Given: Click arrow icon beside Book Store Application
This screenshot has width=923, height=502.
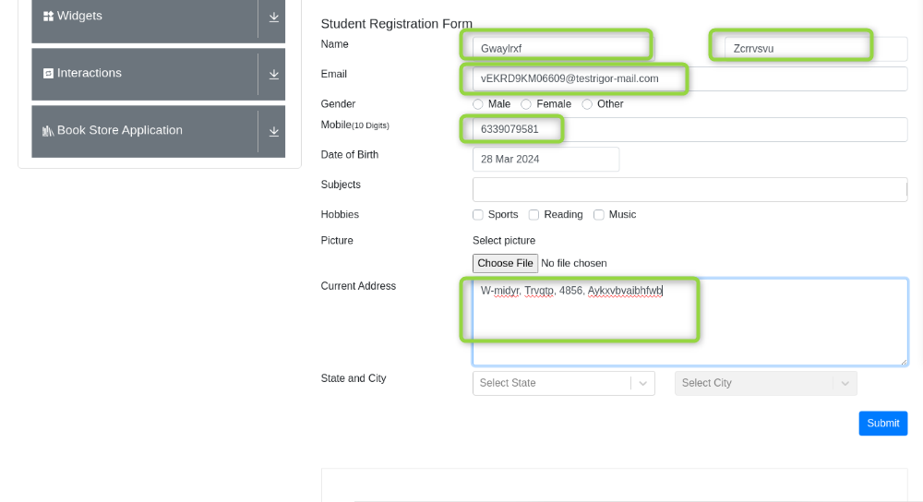Looking at the screenshot, I should [x=274, y=132].
